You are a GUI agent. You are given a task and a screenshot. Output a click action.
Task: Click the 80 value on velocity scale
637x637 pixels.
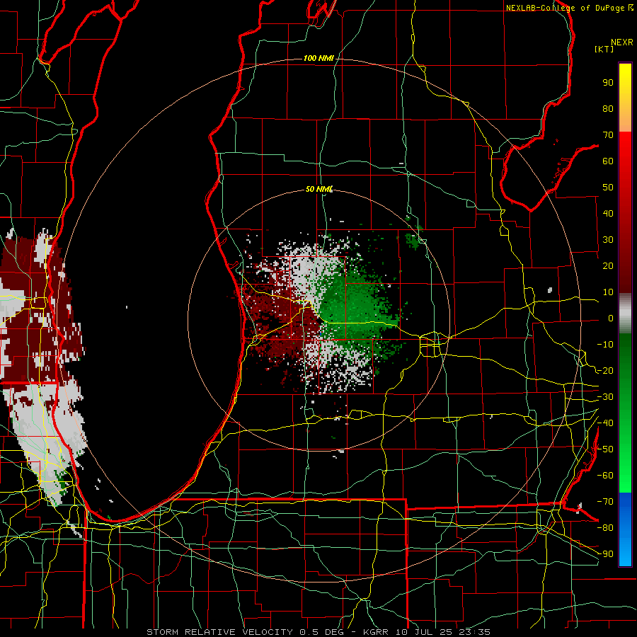click(608, 109)
